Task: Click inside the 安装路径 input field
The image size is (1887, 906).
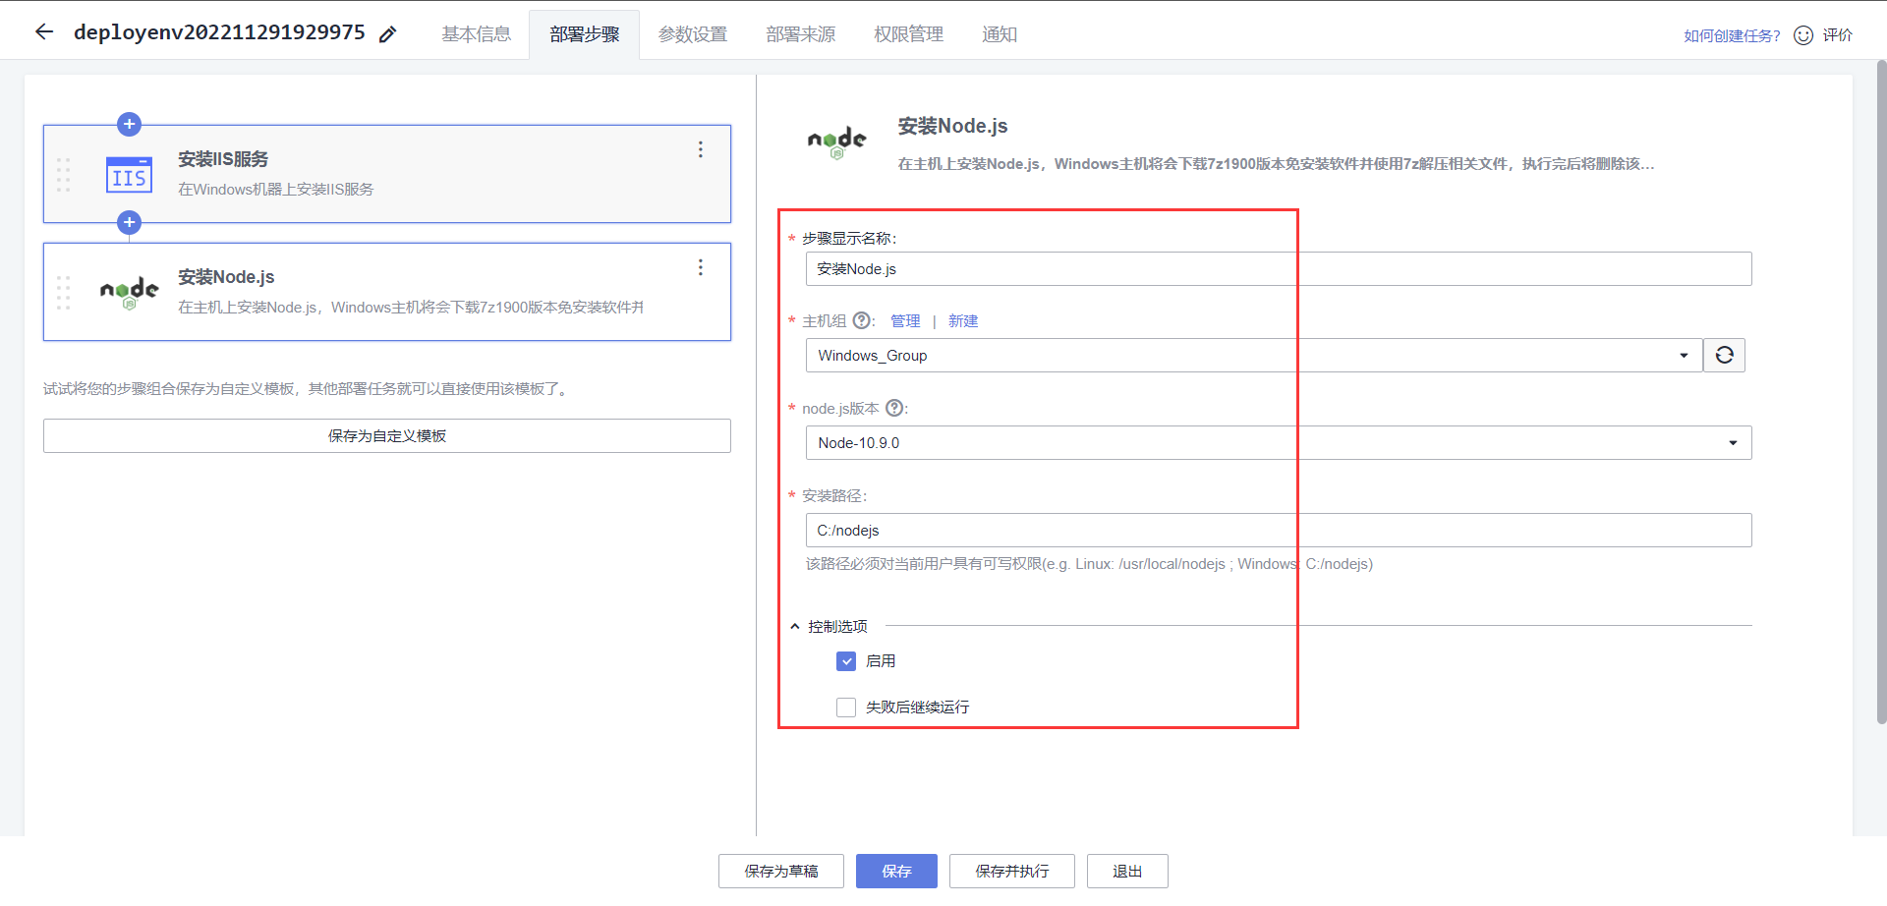Action: 1081,530
